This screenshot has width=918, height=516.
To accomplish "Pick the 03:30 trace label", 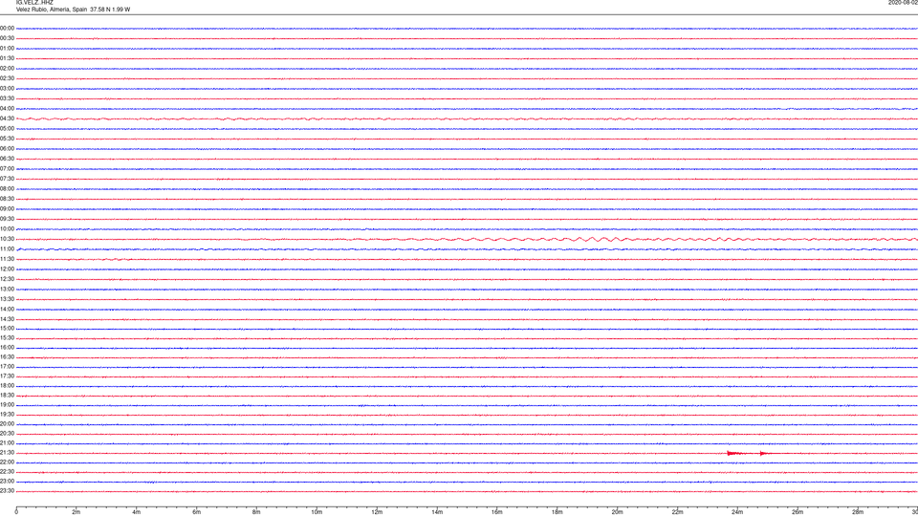I will (x=7, y=98).
